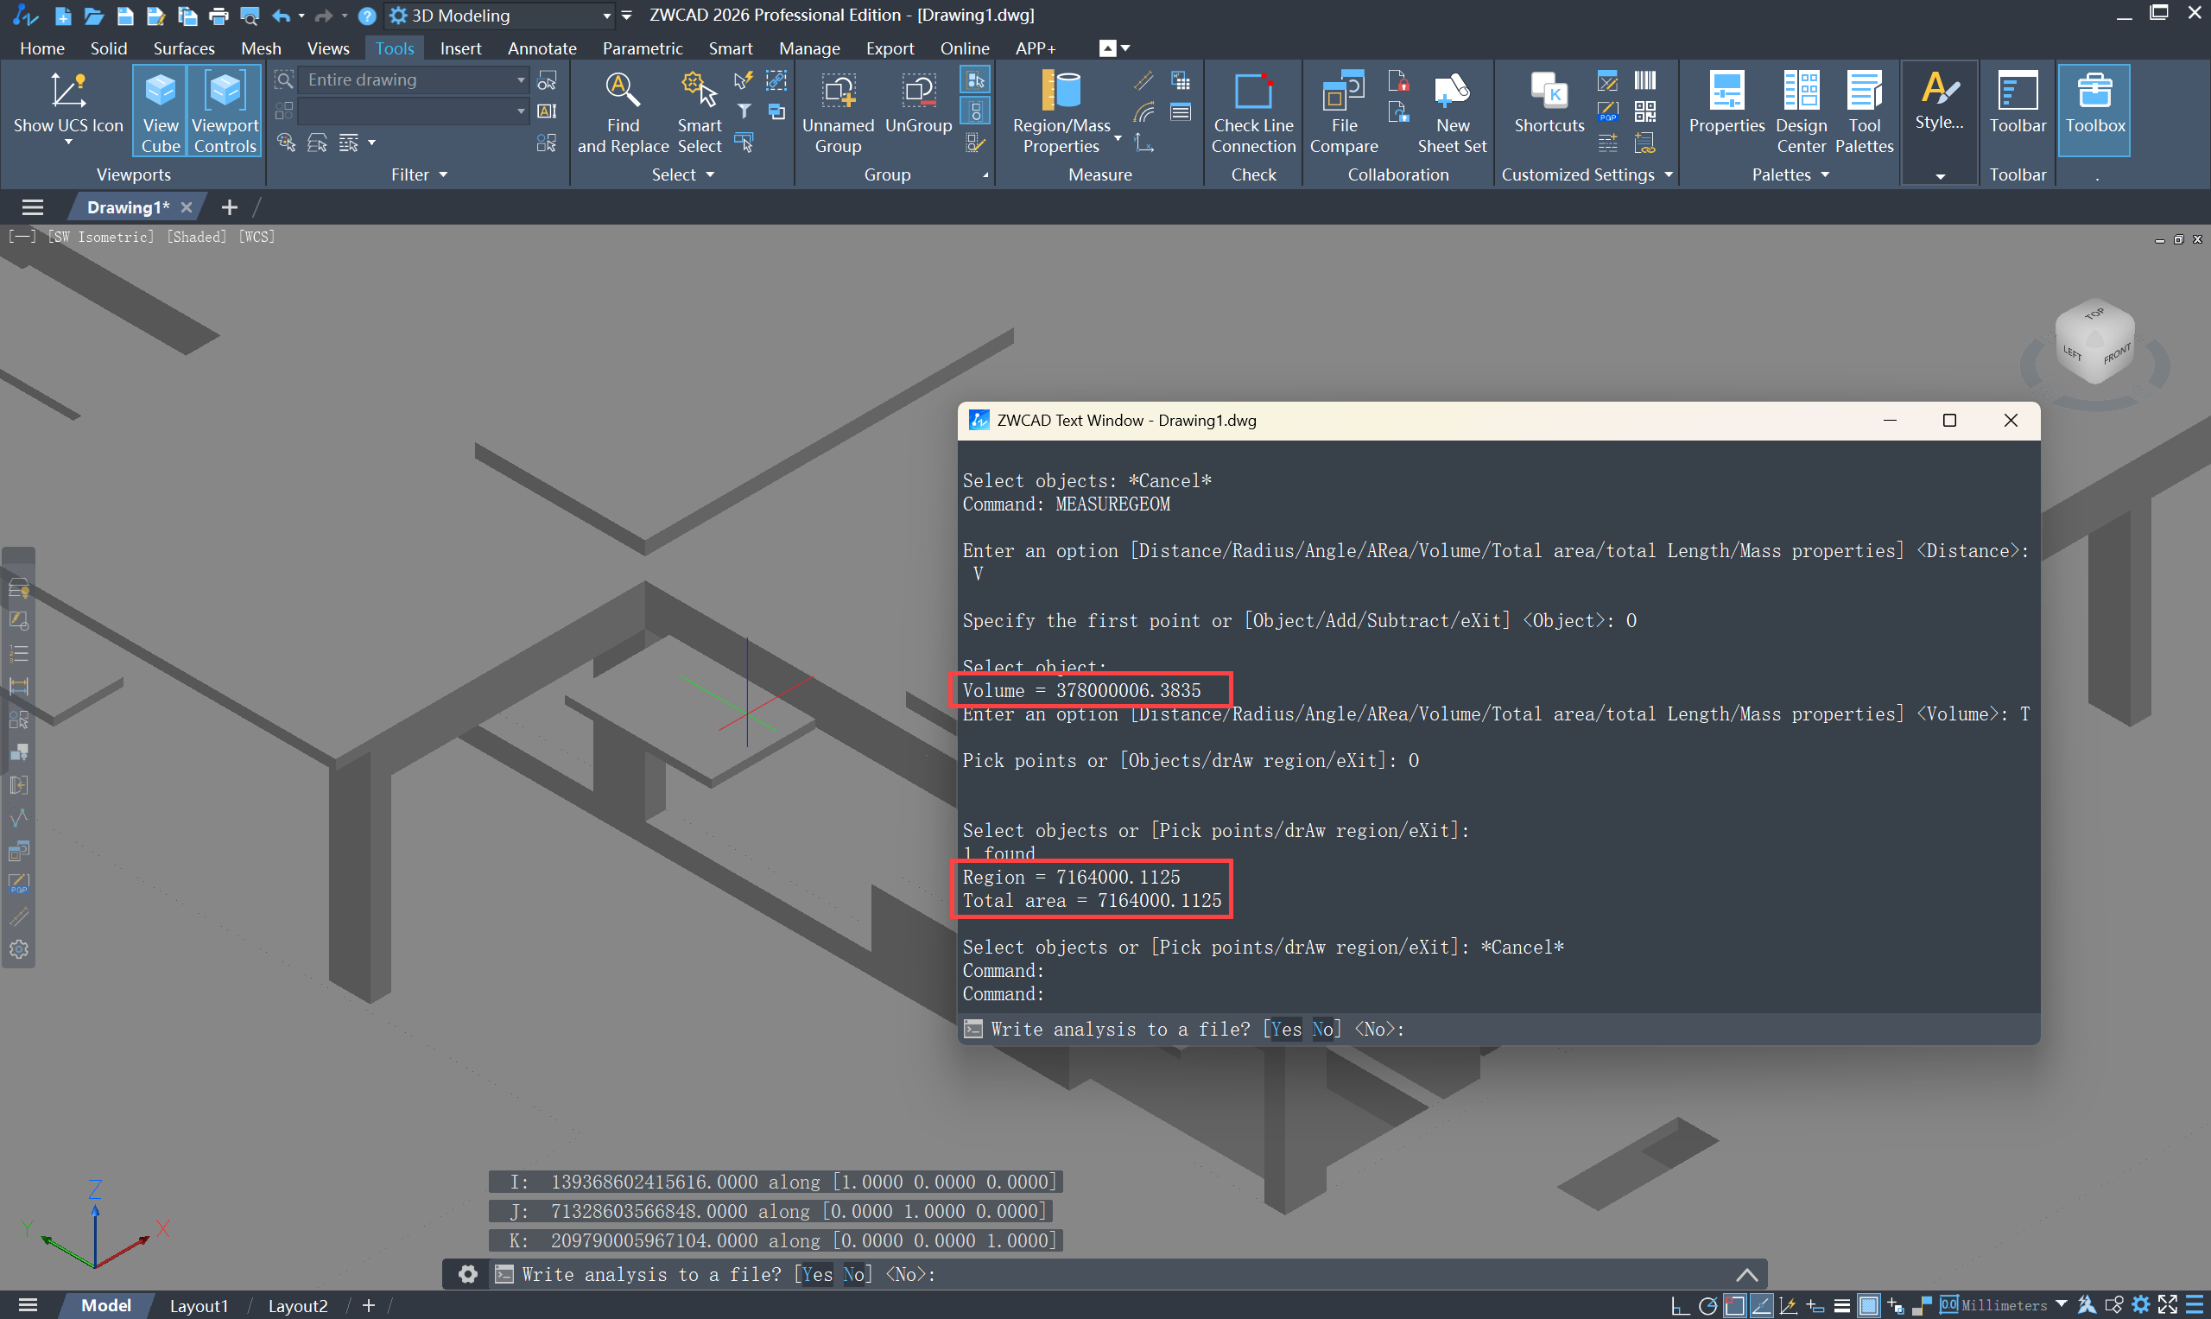2211x1319 pixels.
Task: Switch to the Home ribbon tab
Action: [41, 48]
